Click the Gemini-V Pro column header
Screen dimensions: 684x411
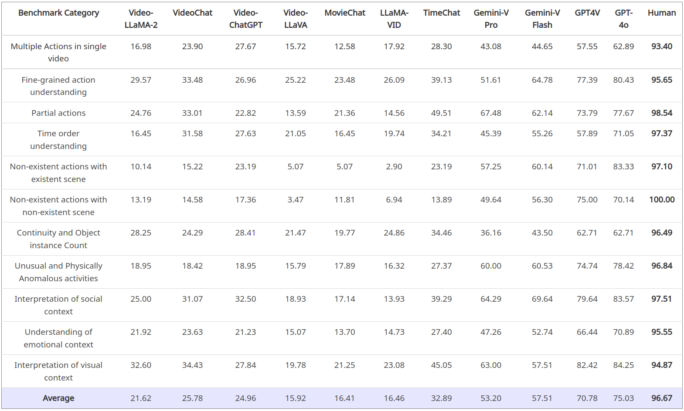point(491,19)
